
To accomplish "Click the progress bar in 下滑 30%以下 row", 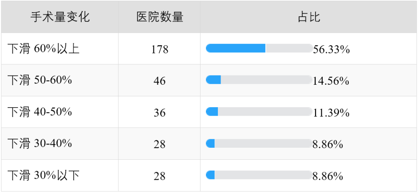I will tap(259, 175).
